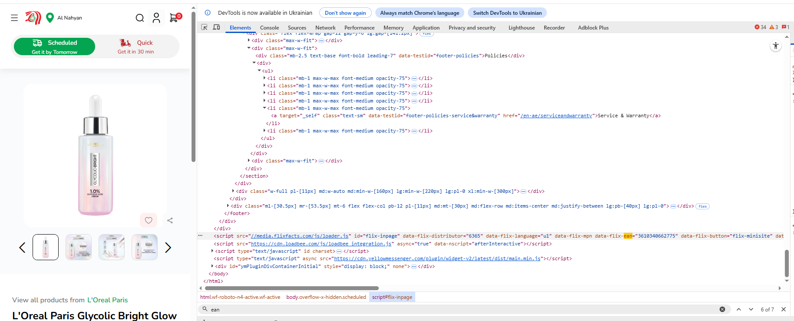
Task: Open the Memory tab
Action: coord(394,27)
